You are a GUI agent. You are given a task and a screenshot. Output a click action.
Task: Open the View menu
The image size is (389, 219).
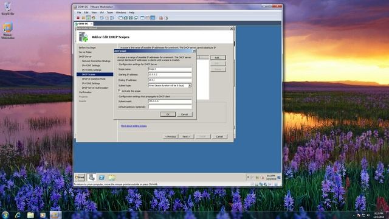[94, 12]
